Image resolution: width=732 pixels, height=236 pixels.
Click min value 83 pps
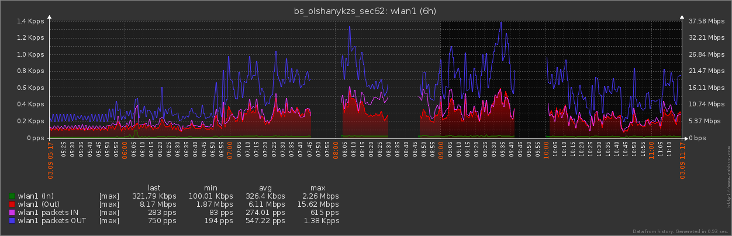click(222, 213)
